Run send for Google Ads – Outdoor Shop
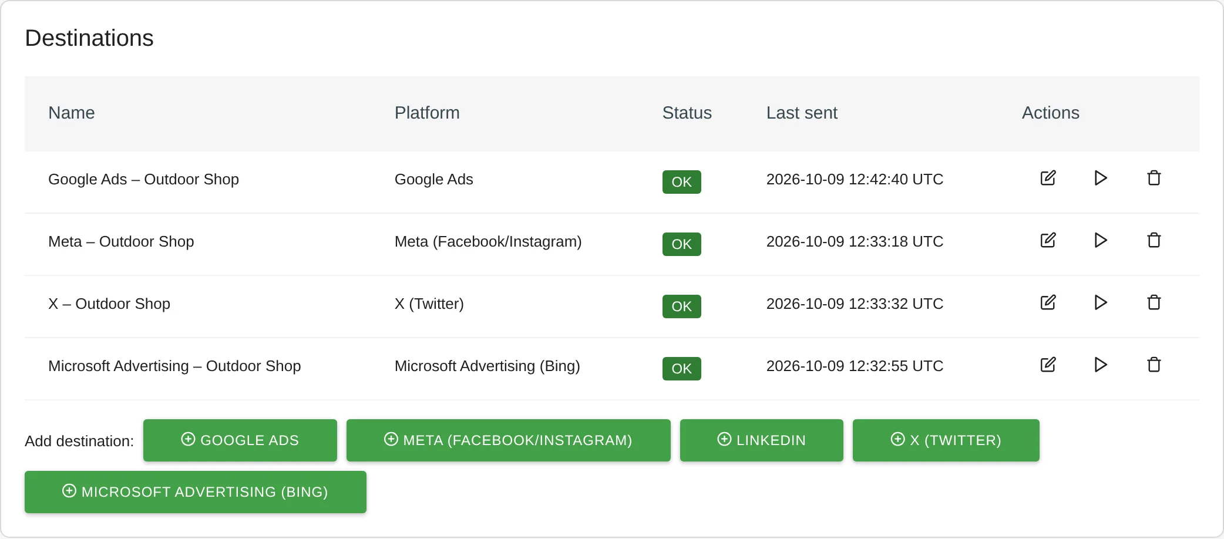This screenshot has height=539, width=1224. pos(1101,178)
